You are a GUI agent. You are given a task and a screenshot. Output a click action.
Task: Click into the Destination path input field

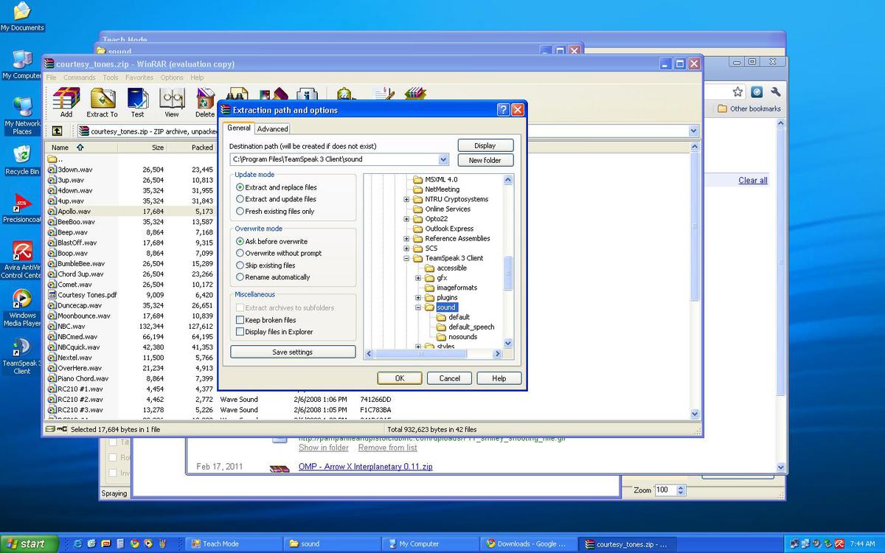tap(334, 159)
